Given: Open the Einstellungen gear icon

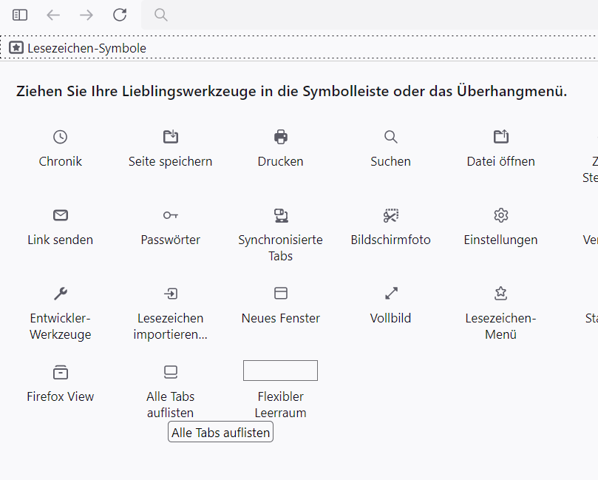Looking at the screenshot, I should click(501, 215).
